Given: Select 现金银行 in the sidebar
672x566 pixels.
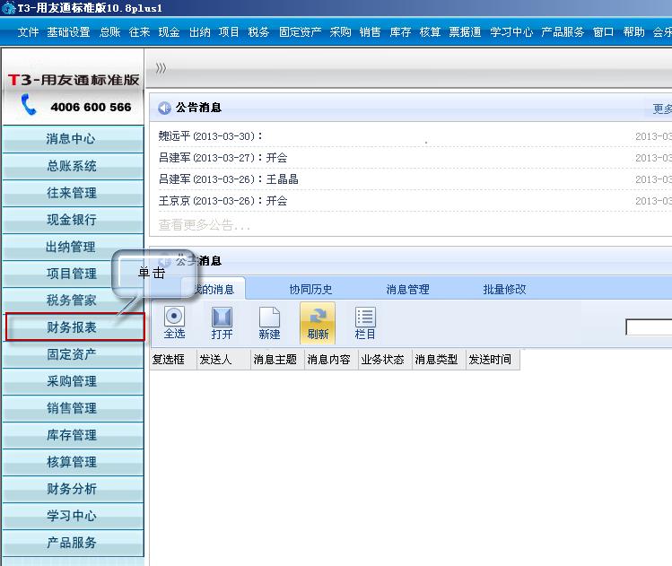Looking at the screenshot, I should [73, 220].
